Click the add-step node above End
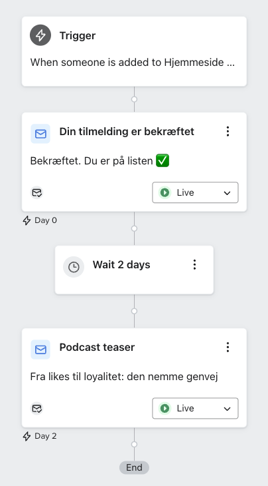 tap(134, 444)
